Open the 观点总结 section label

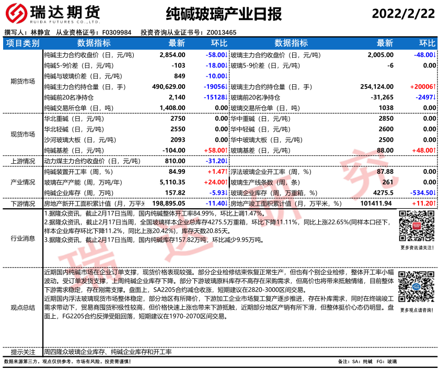click(x=22, y=307)
